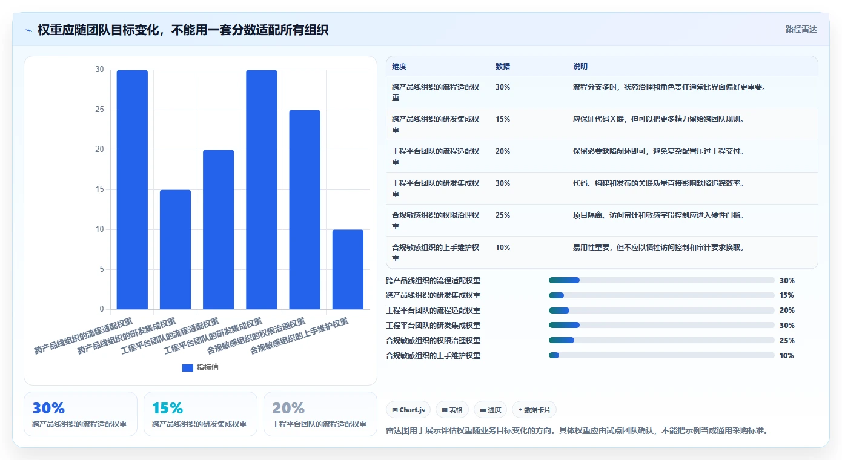842x460 pixels.
Task: Click the progress bar for 合规敏感组织的权限治理权重
Action: click(661, 340)
